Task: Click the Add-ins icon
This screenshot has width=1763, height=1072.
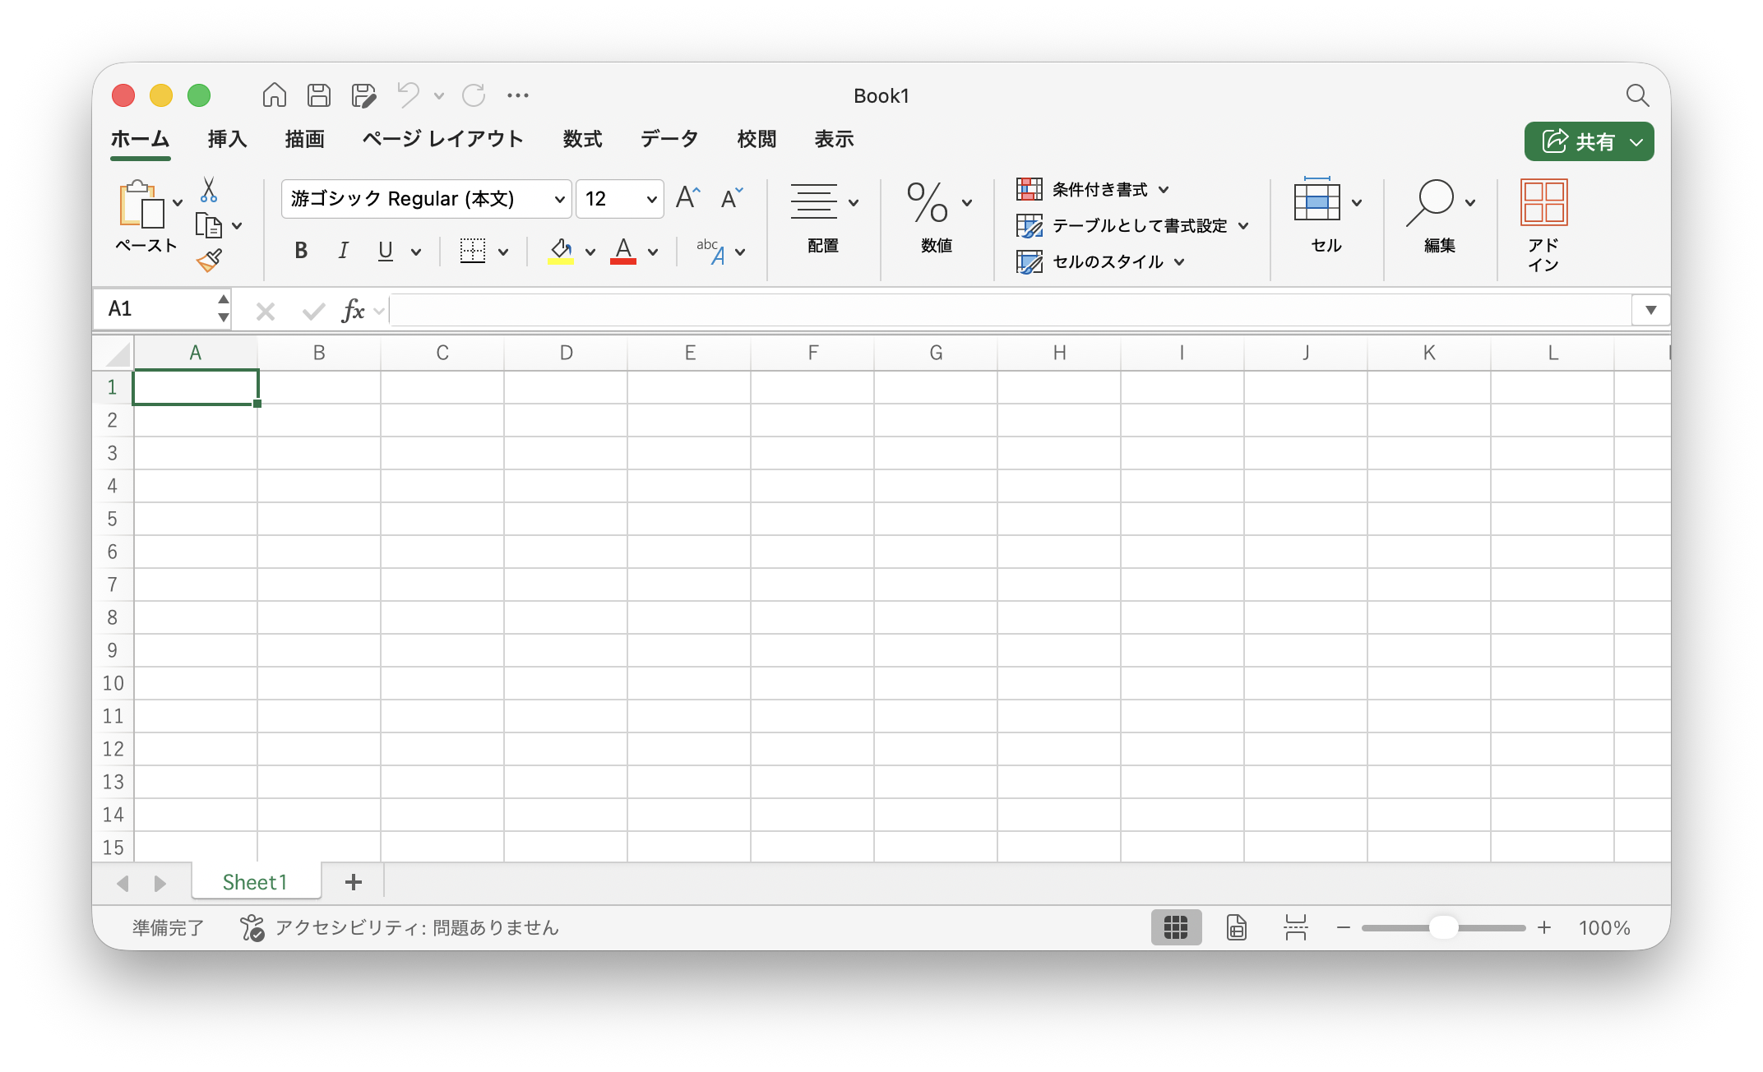Action: [1543, 202]
